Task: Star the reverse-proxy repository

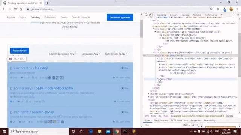Action: [x=125, y=112]
